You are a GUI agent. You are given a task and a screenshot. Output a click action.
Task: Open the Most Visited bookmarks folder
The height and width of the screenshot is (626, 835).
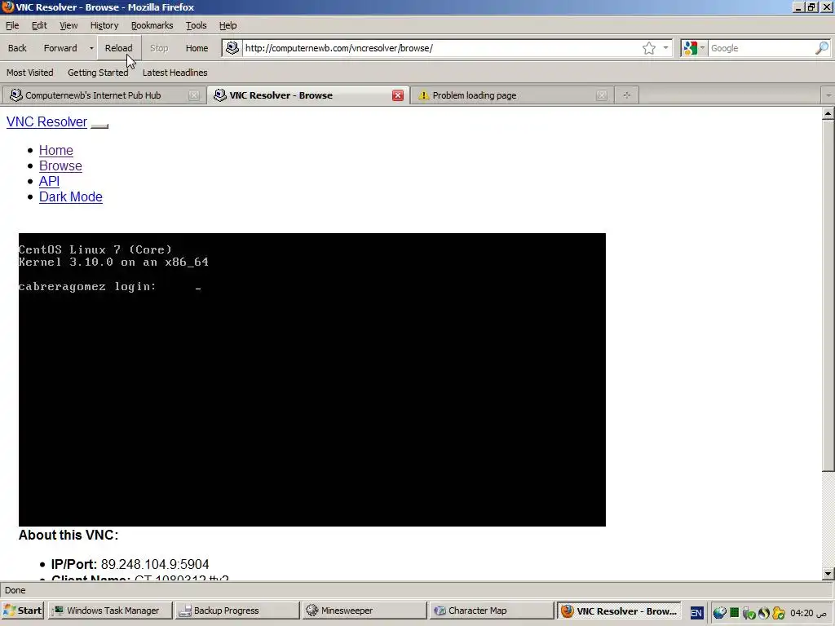tap(30, 73)
